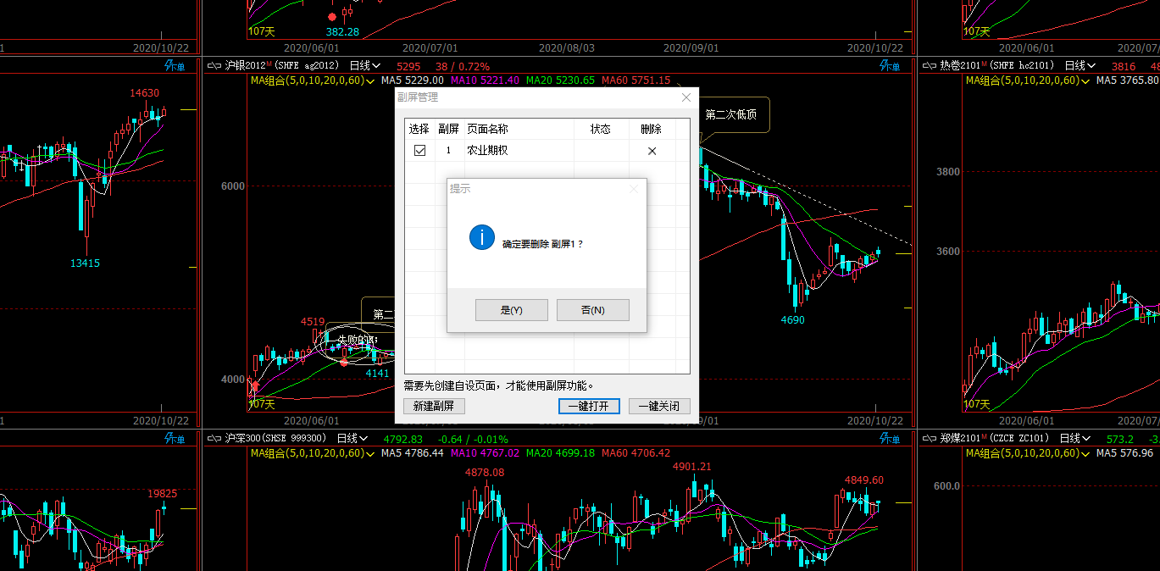1160x571 pixels.
Task: Open 日线 period dropdown on 热卷2101 chart
Action: (1080, 66)
